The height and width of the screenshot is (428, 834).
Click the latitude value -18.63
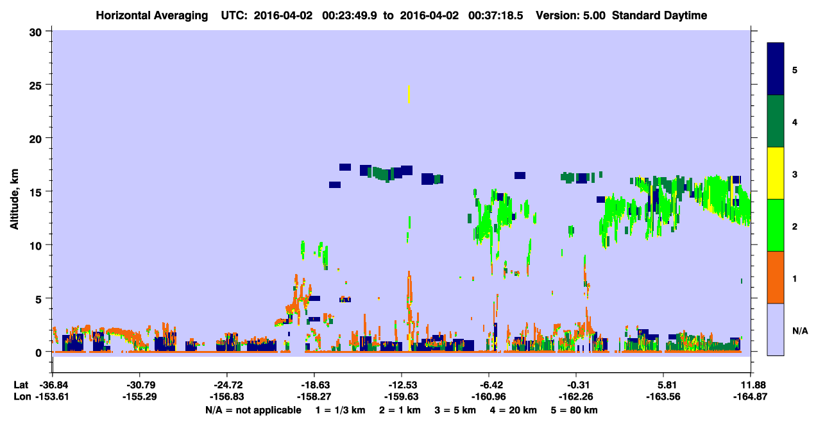click(x=314, y=385)
